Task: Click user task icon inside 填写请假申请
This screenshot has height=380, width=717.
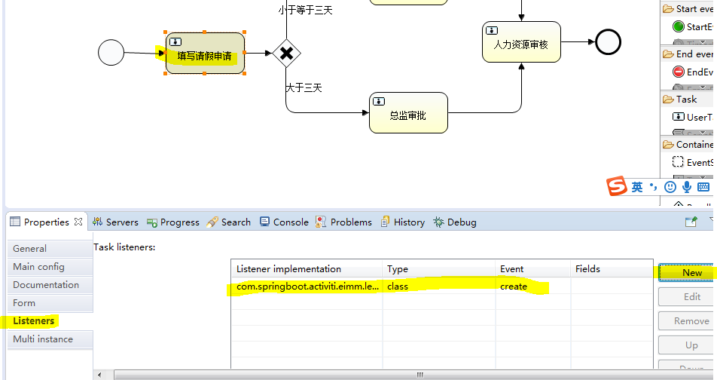Action: click(175, 41)
